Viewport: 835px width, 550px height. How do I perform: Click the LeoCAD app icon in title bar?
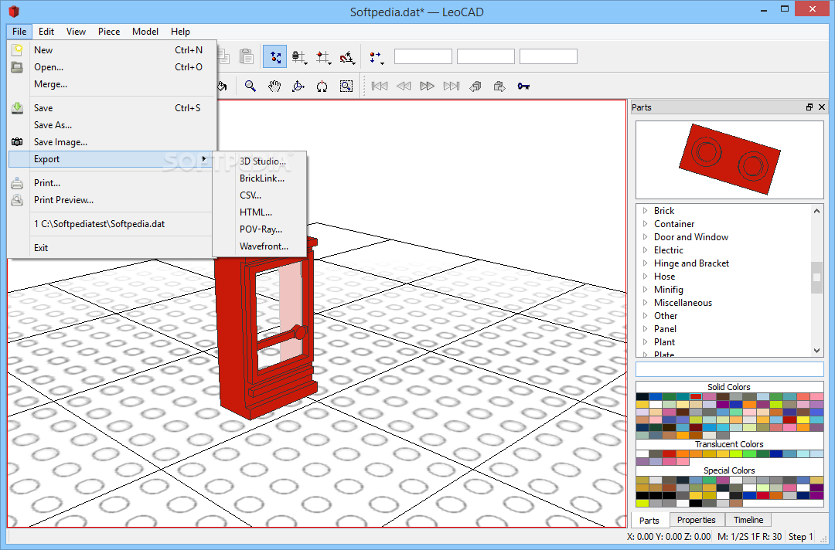click(14, 11)
